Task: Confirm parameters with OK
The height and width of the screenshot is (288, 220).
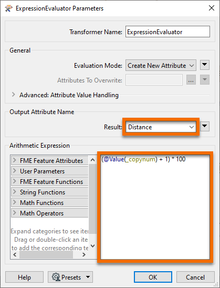Action: tap(153, 277)
